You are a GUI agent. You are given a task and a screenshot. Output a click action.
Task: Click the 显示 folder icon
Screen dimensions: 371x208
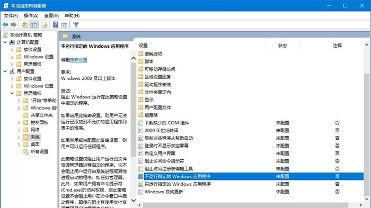tap(141, 100)
